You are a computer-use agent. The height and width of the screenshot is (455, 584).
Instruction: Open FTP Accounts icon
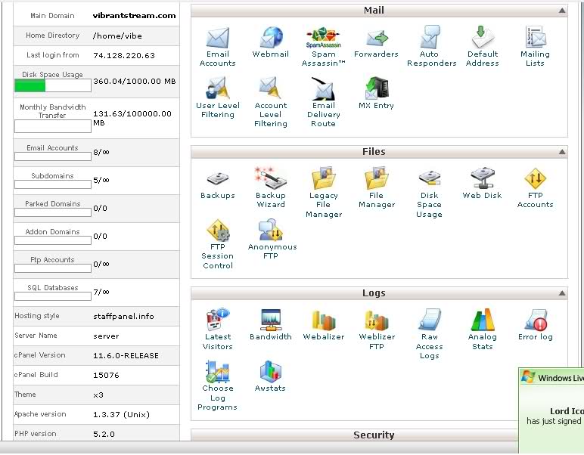pos(535,179)
